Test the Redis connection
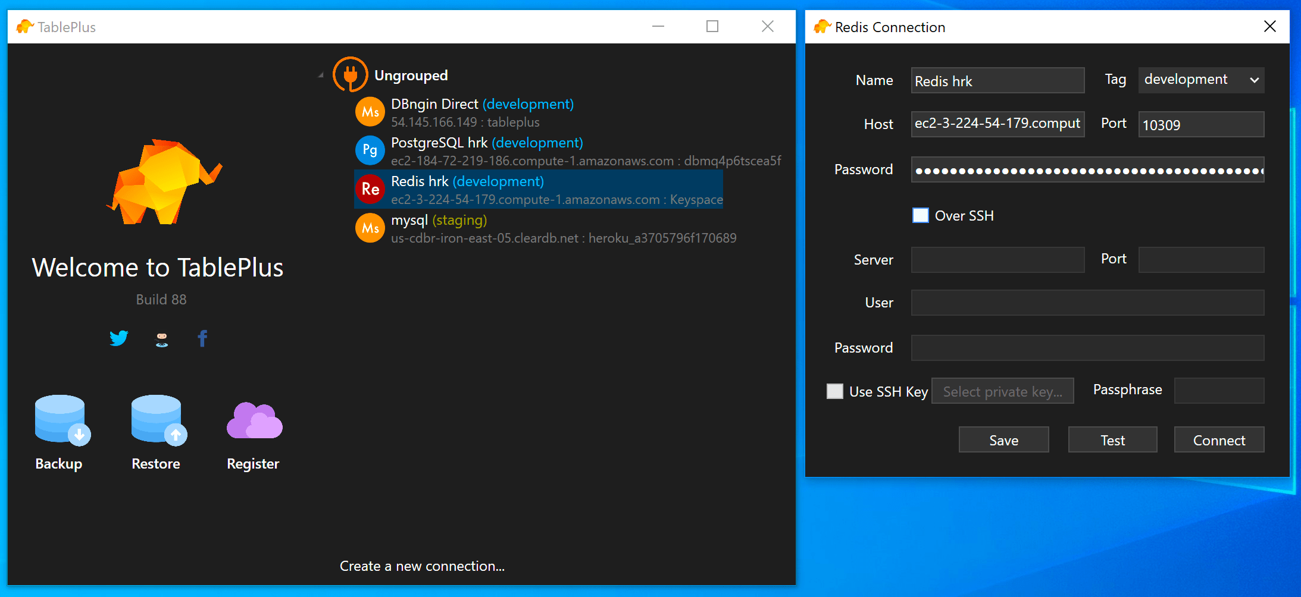 (1112, 439)
